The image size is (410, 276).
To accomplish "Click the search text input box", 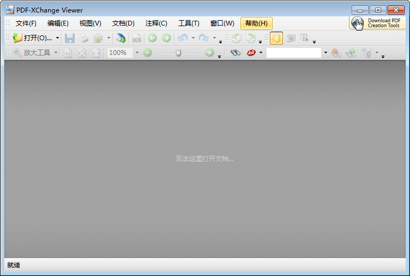I will click(294, 53).
